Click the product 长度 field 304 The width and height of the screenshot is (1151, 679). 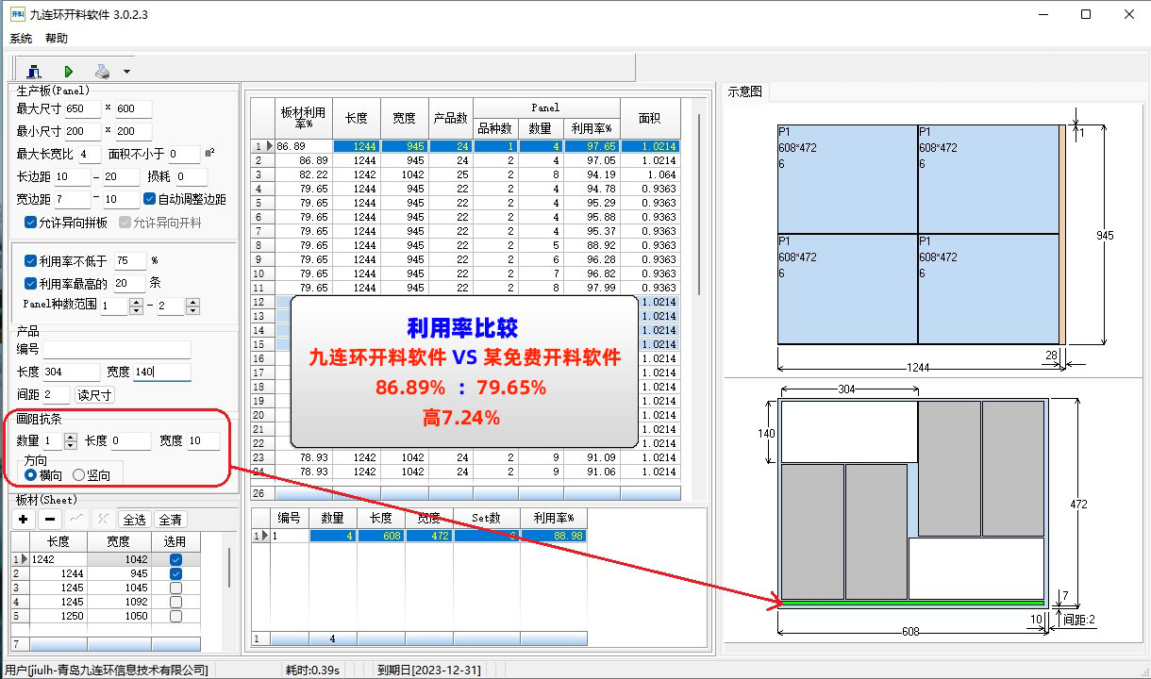coord(71,373)
